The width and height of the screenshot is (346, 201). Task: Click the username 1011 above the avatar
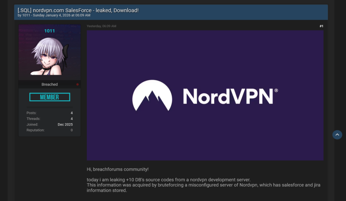coord(49,31)
